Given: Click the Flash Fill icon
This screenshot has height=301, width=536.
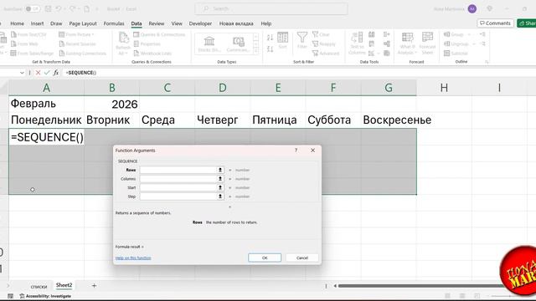Looking at the screenshot, I should click(372, 34).
